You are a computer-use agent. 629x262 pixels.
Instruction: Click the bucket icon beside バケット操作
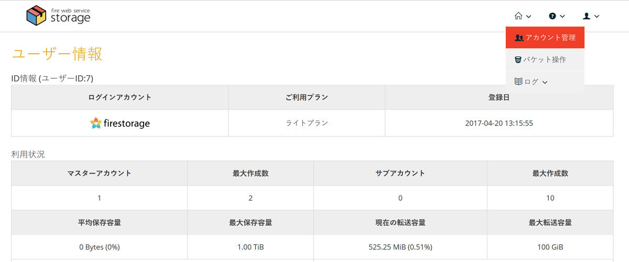(518, 60)
